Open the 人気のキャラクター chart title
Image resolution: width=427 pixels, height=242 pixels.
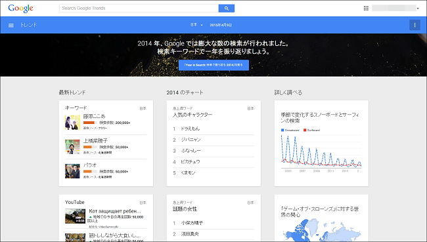(192, 115)
